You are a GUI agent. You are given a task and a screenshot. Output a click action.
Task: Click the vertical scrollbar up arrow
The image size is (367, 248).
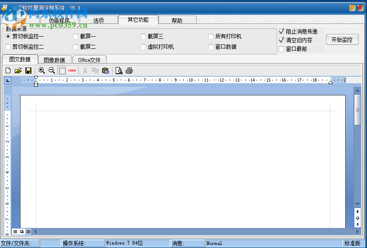(357, 90)
